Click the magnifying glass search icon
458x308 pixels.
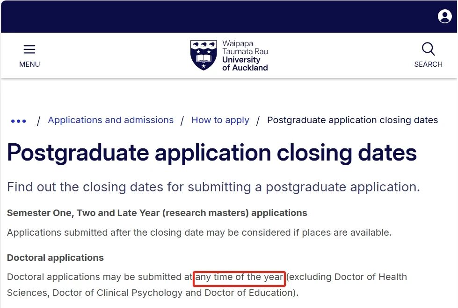[428, 49]
